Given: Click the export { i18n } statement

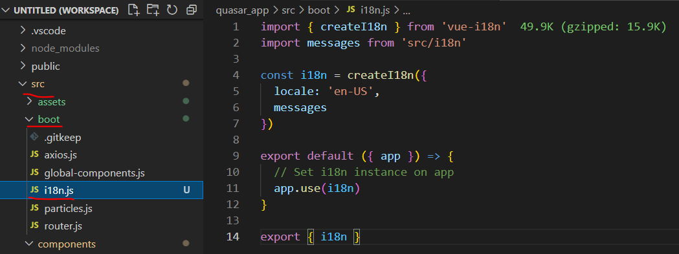Looking at the screenshot, I should (310, 237).
